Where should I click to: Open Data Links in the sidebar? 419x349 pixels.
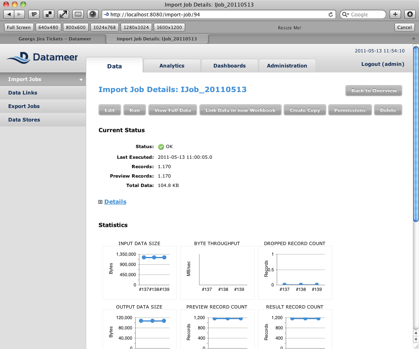pyautogui.click(x=43, y=93)
